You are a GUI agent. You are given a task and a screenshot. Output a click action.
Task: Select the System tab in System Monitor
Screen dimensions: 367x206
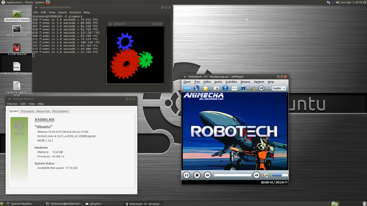[14, 111]
